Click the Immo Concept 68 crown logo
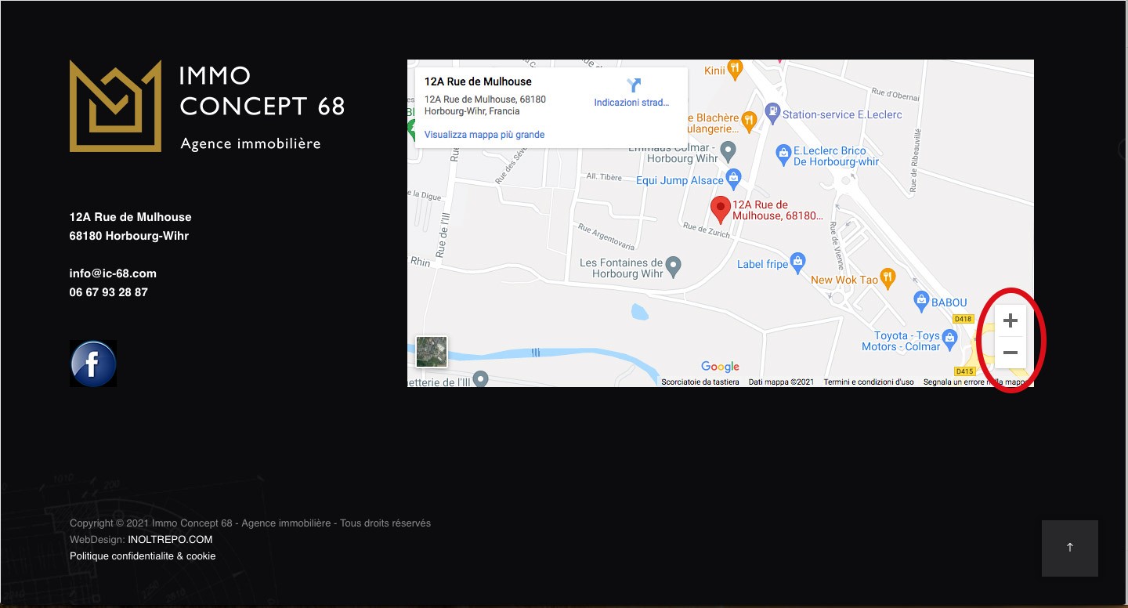Viewport: 1128px width, 608px height. pyautogui.click(x=115, y=106)
